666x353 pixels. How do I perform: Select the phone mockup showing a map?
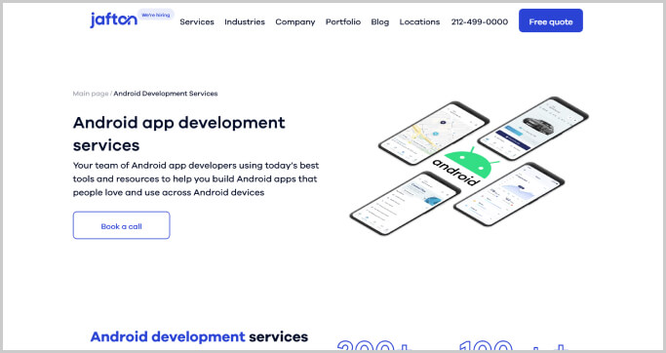pos(434,133)
